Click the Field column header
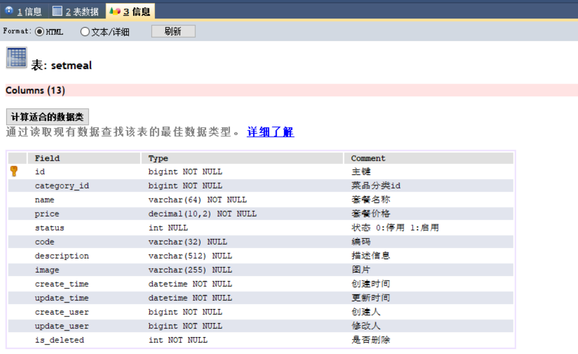Viewport: 578px width, 354px height. pyautogui.click(x=84, y=158)
